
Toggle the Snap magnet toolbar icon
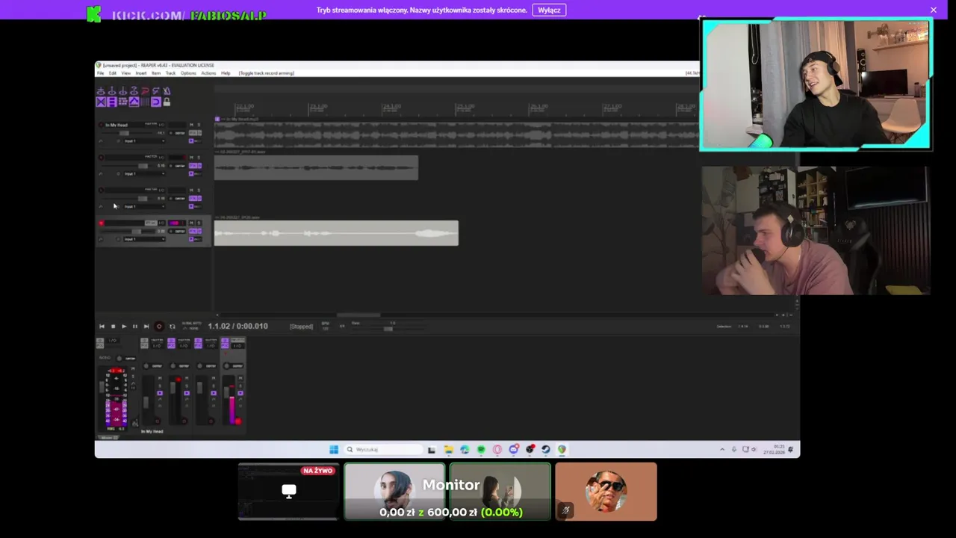click(x=155, y=102)
